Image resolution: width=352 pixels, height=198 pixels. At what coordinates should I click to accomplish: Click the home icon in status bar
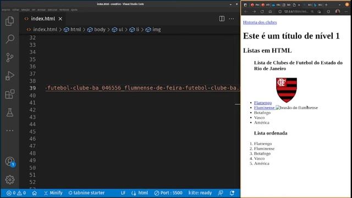[34, 193]
